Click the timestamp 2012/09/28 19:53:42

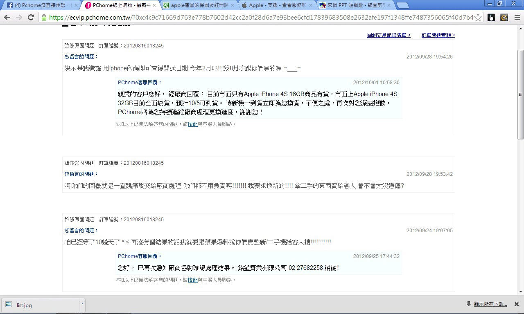click(429, 174)
